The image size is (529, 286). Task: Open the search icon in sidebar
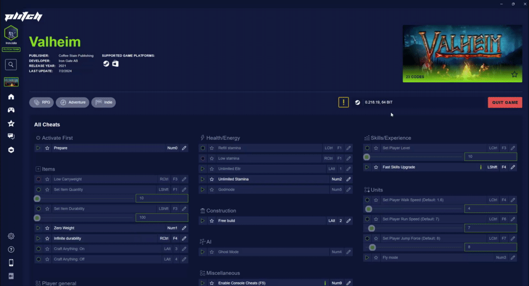pos(11,65)
